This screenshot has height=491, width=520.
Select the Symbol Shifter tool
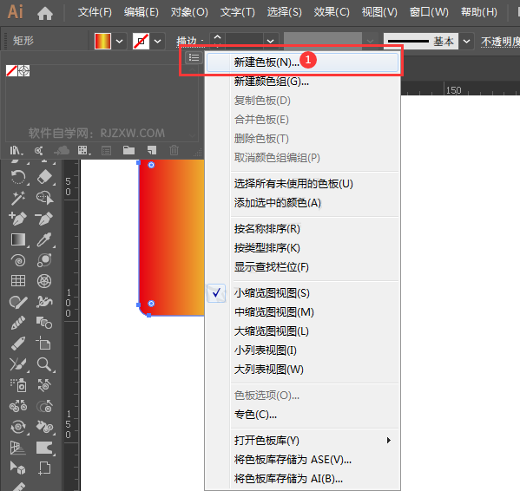(x=44, y=385)
